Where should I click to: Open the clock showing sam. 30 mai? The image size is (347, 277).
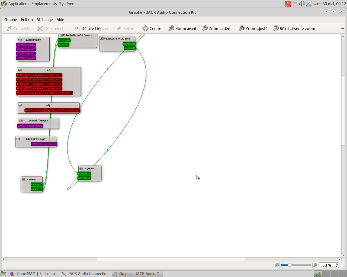[x=330, y=4]
